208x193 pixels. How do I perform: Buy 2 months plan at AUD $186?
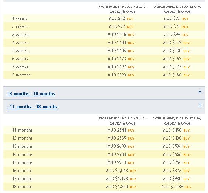186,75
